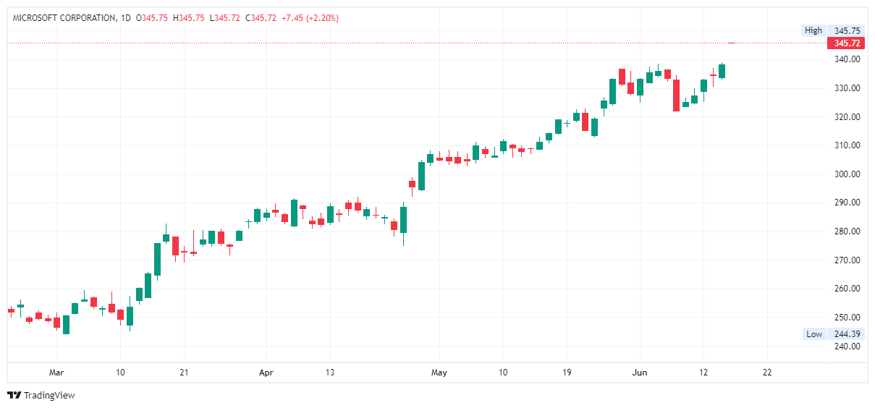Select the May label on the time axis
Screen dimensions: 875x408
click(439, 373)
